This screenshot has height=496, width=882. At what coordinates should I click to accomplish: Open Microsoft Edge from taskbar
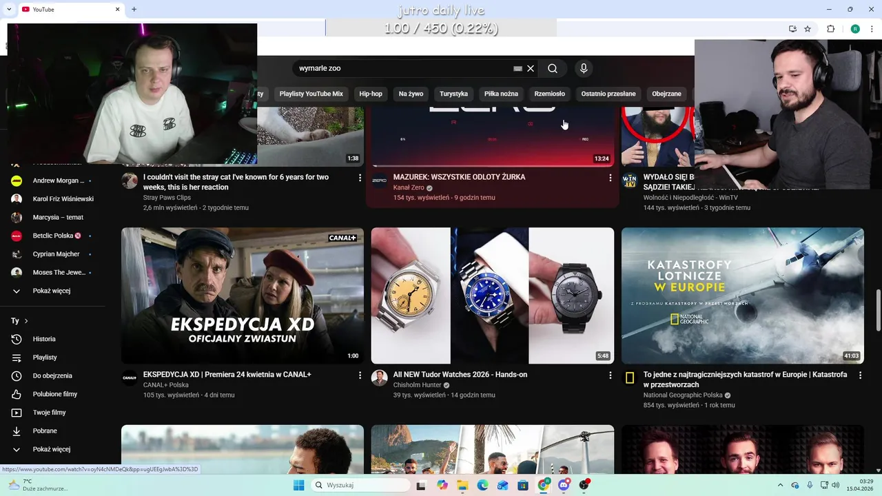(x=482, y=485)
